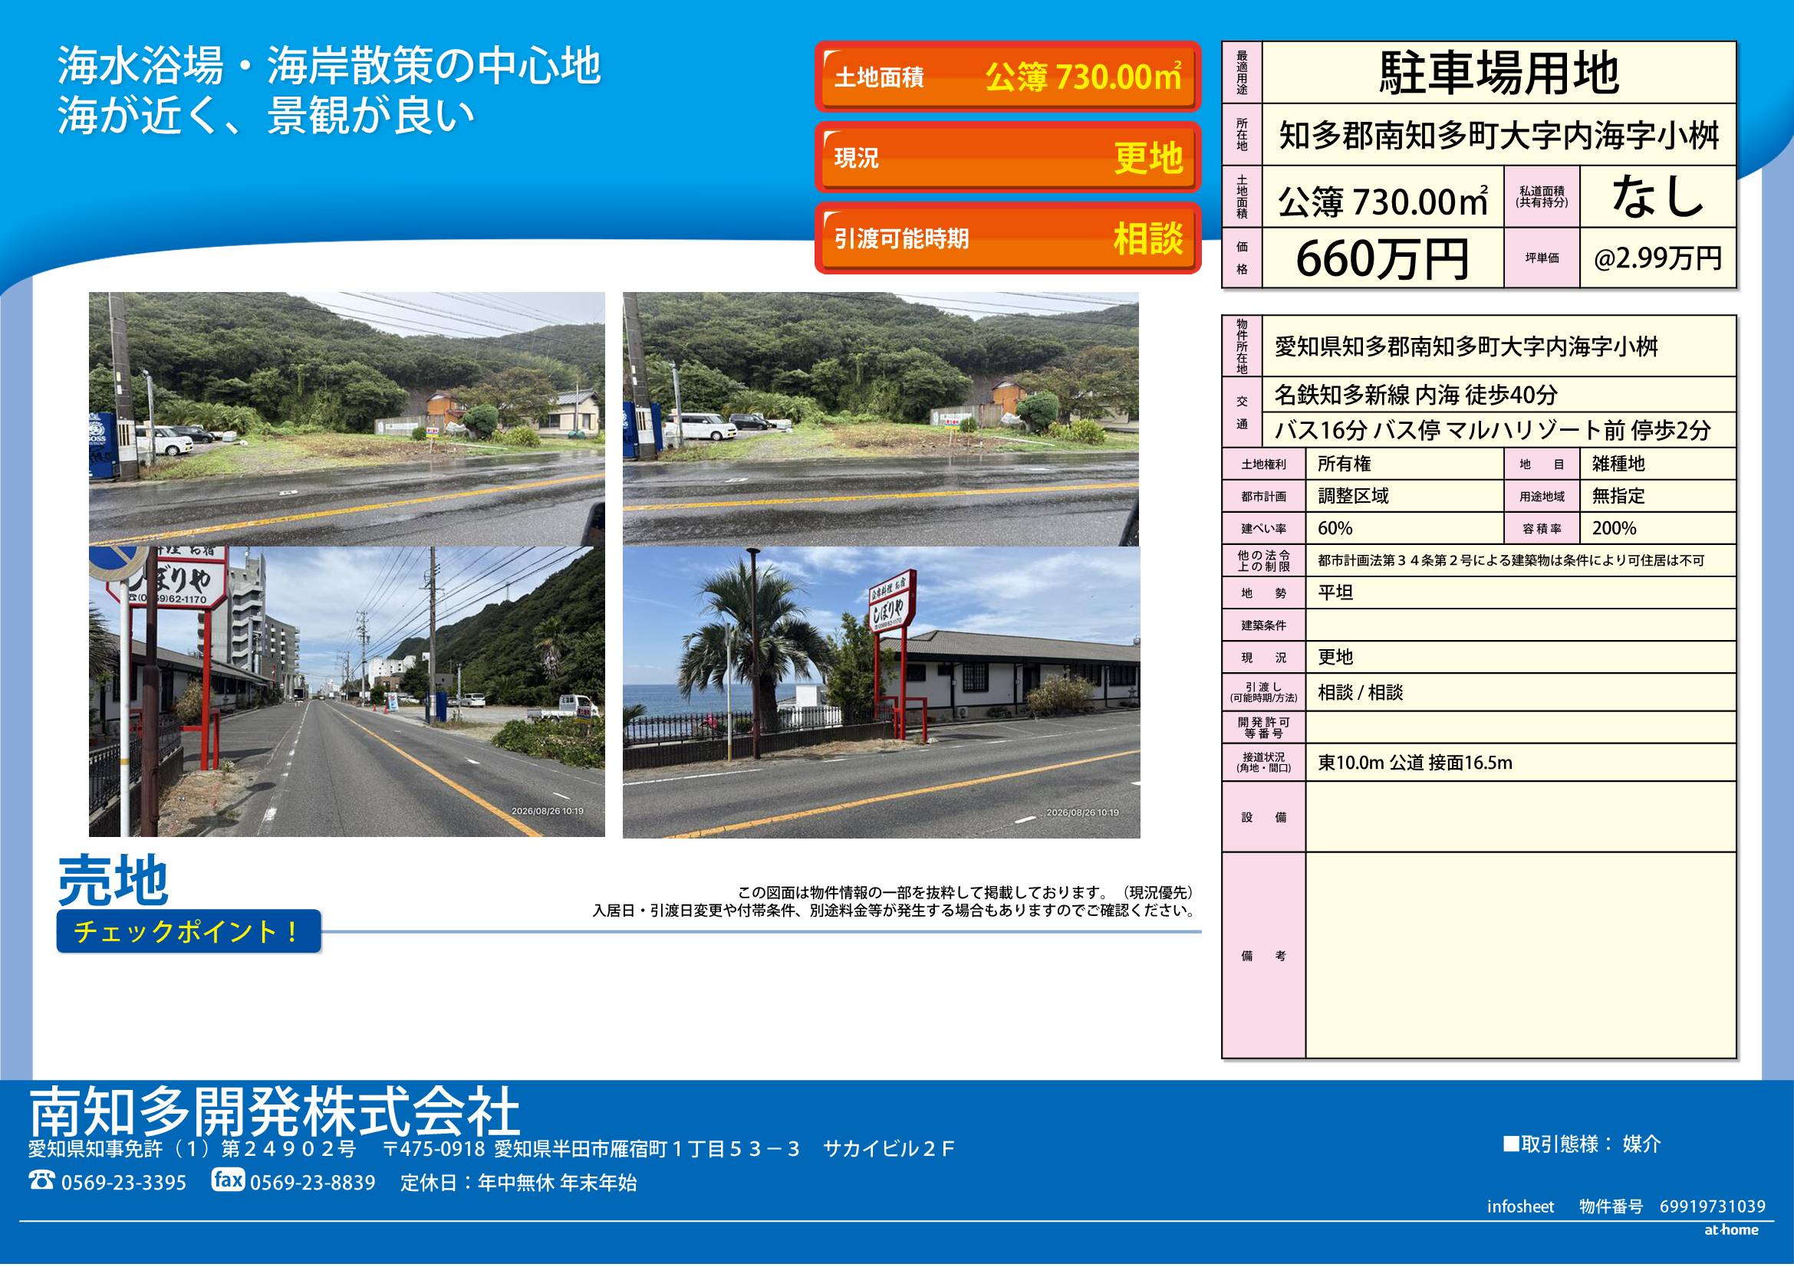Click the phone number 0569-23-3395
Image resolution: width=1794 pixels, height=1267 pixels.
point(124,1184)
